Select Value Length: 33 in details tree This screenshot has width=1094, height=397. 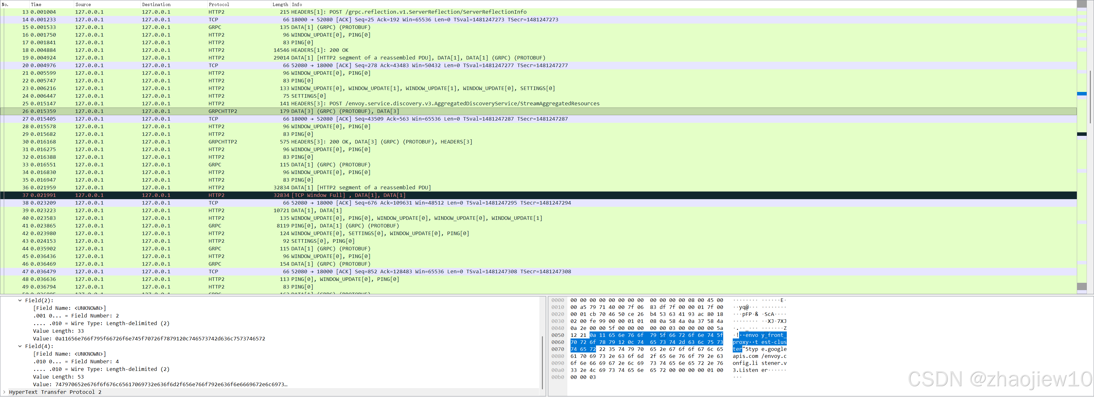[x=59, y=331]
